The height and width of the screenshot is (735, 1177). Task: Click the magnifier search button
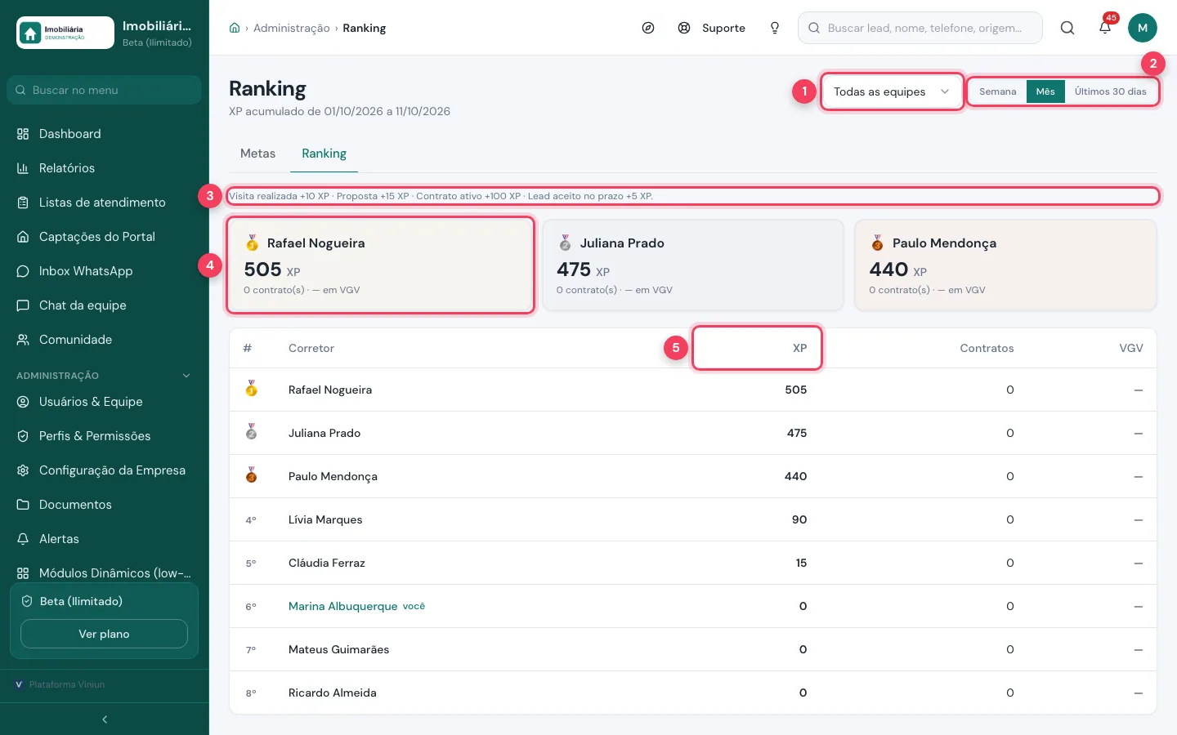click(1067, 28)
